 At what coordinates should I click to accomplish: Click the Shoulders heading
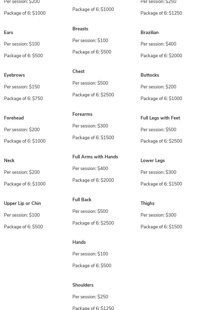(x=83, y=285)
